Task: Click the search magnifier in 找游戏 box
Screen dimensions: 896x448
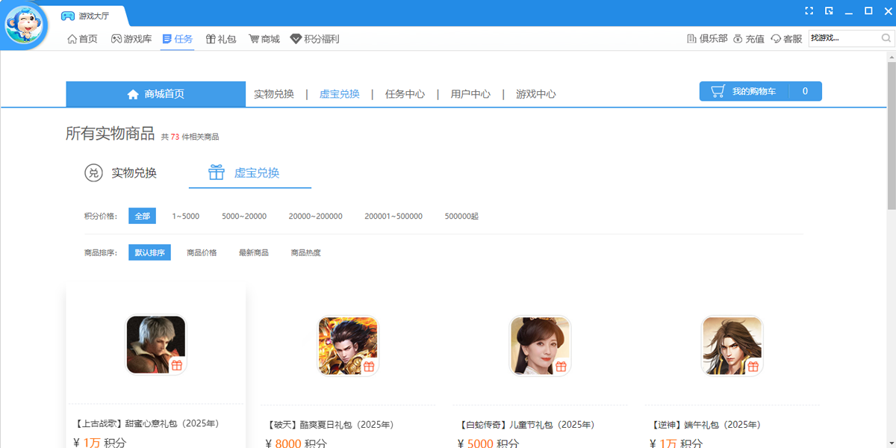Action: pyautogui.click(x=886, y=37)
